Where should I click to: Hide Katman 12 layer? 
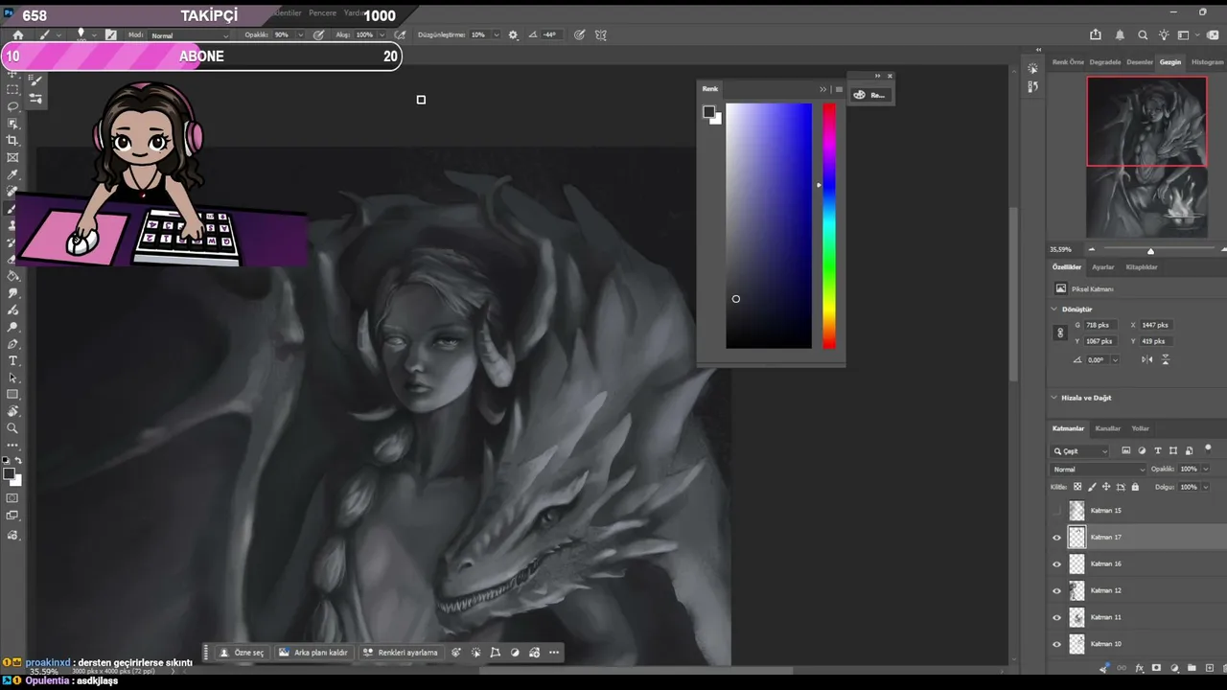click(1057, 591)
